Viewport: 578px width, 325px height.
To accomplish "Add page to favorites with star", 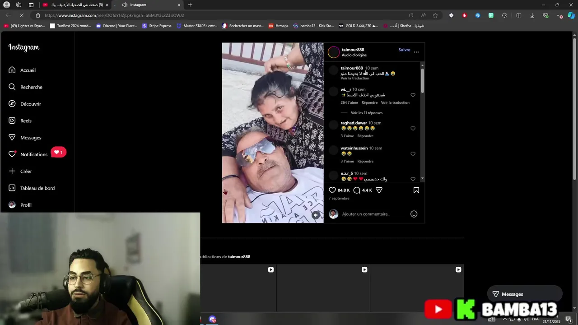I will (x=435, y=15).
